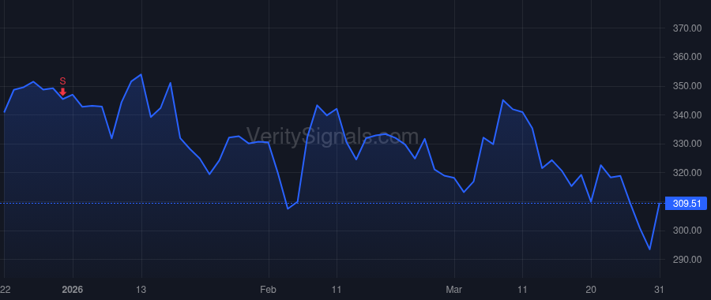Click the 2026 year label on time axis
This screenshot has height=300, width=711.
coord(73,290)
